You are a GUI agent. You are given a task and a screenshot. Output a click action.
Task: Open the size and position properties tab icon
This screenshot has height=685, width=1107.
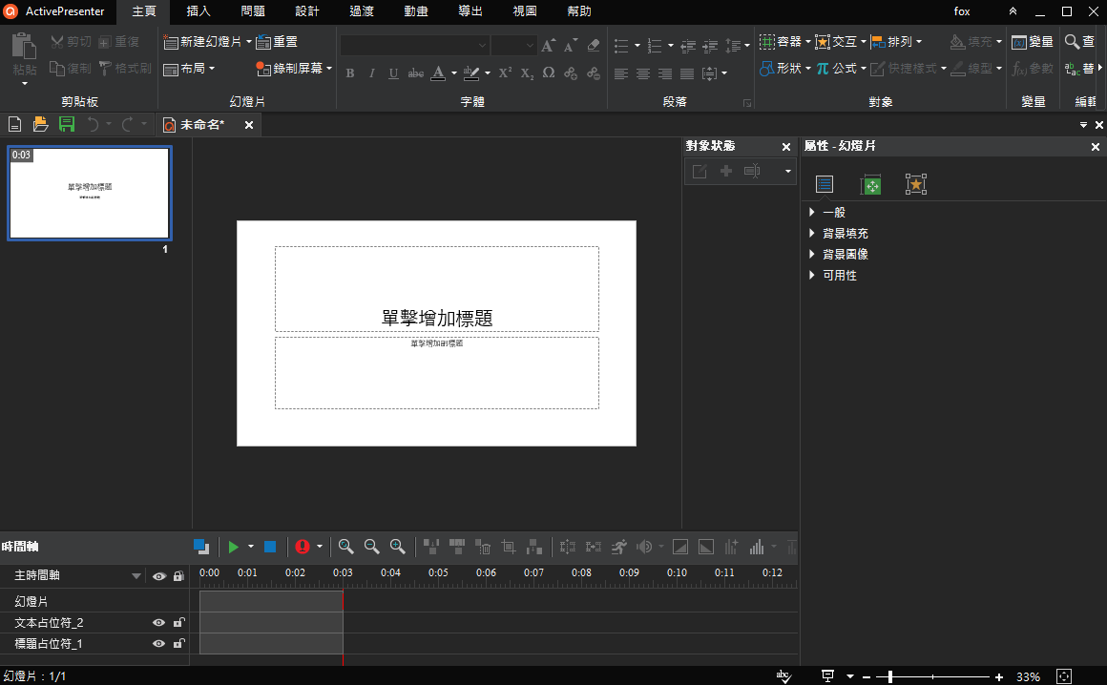(x=870, y=184)
